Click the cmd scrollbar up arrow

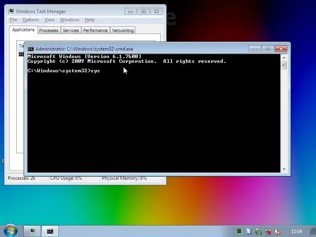tap(284, 58)
